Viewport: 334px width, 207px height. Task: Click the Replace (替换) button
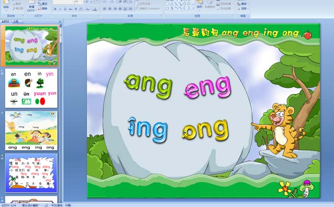pyautogui.click(x=243, y=4)
